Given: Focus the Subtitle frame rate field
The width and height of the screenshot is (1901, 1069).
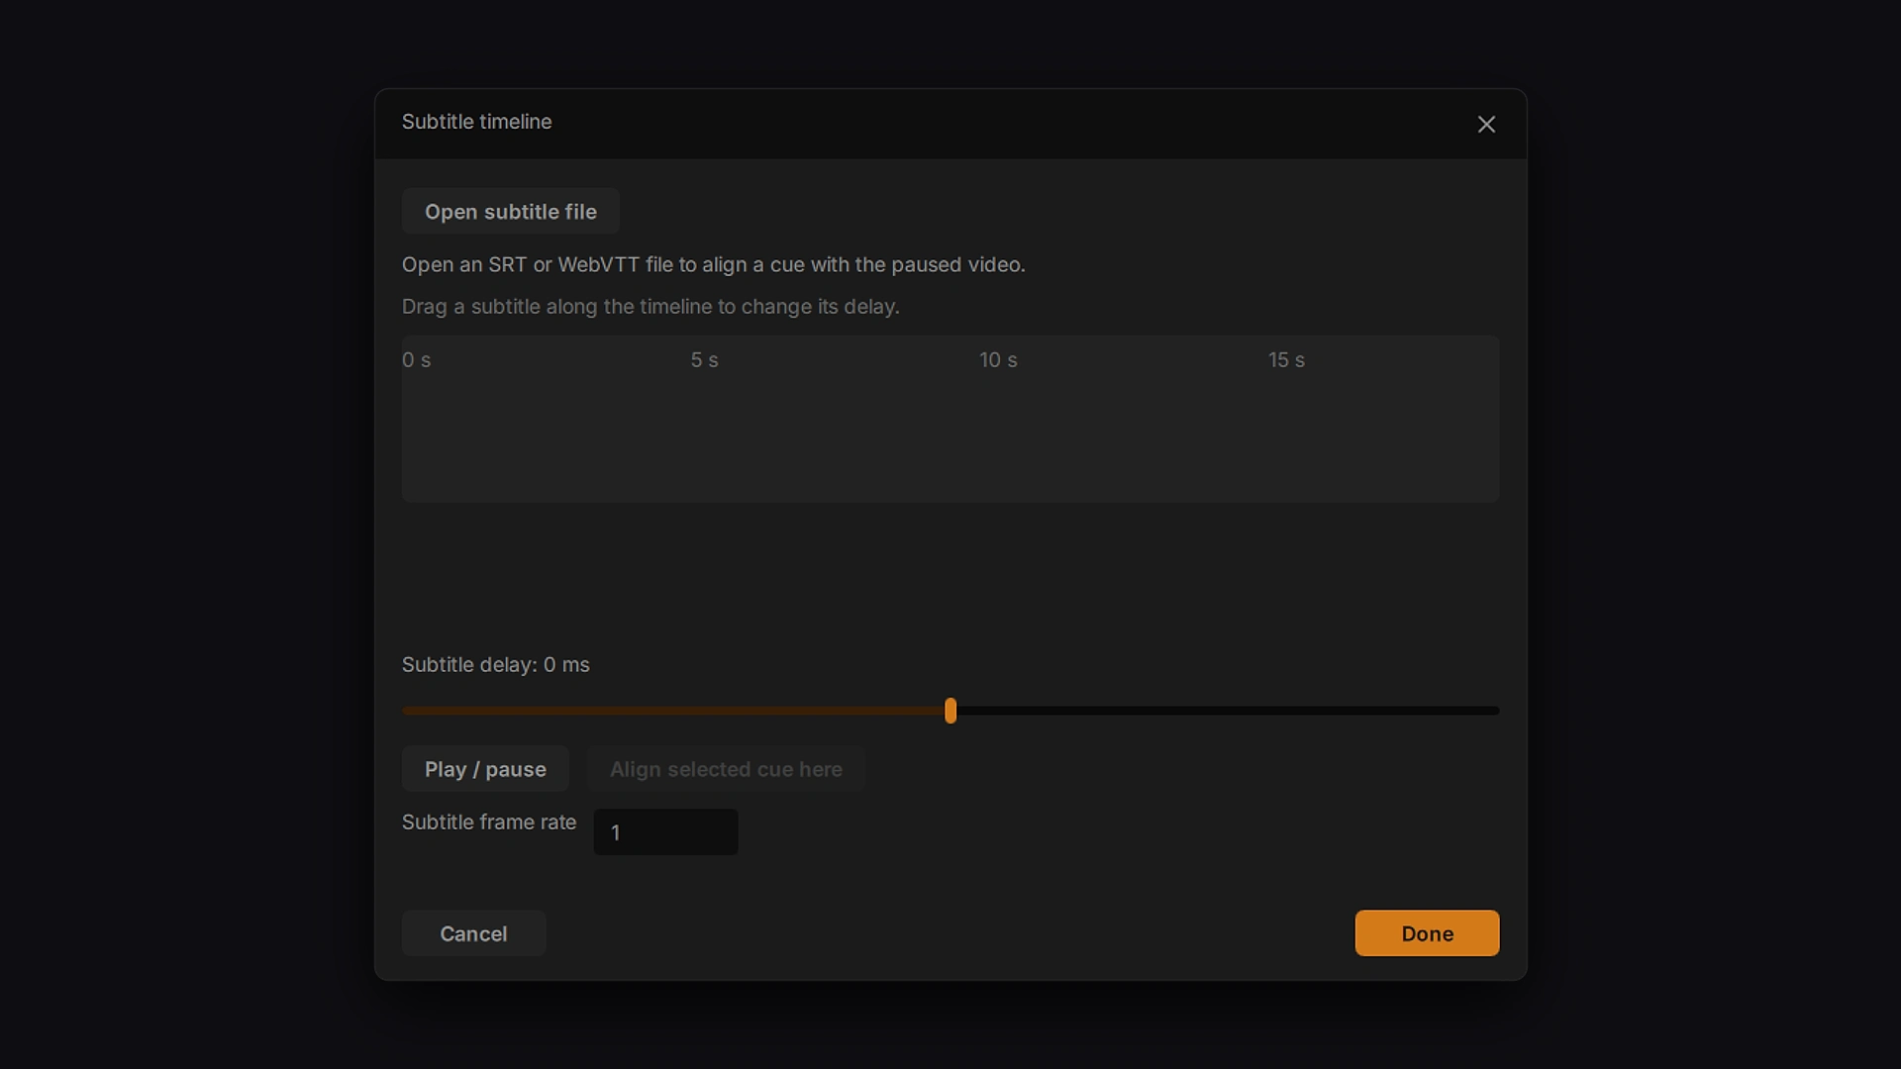Looking at the screenshot, I should tap(665, 832).
